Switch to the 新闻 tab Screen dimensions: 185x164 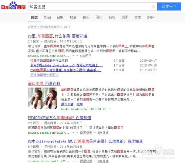(47, 17)
